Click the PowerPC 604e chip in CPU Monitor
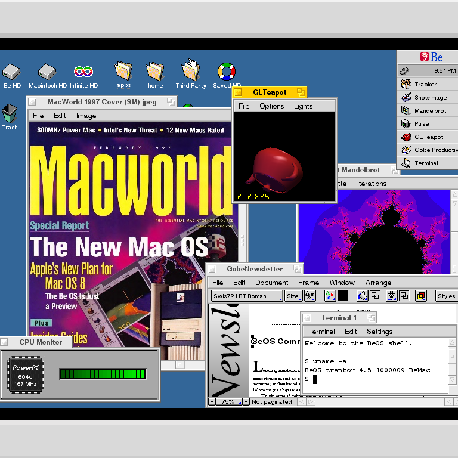This screenshot has width=458, height=458. click(x=25, y=375)
